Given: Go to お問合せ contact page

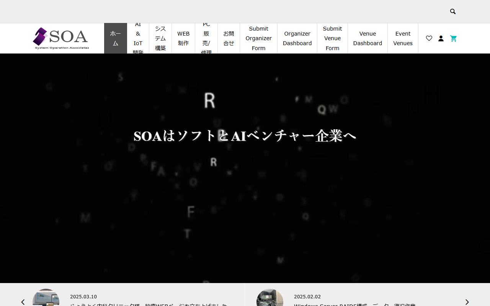Looking at the screenshot, I should pyautogui.click(x=229, y=38).
